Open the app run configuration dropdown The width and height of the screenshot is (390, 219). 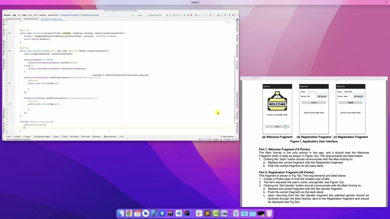click(x=140, y=15)
